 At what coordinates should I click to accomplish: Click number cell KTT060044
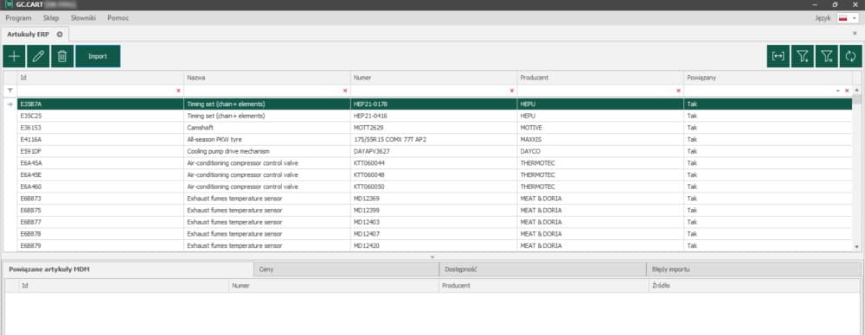[433, 163]
